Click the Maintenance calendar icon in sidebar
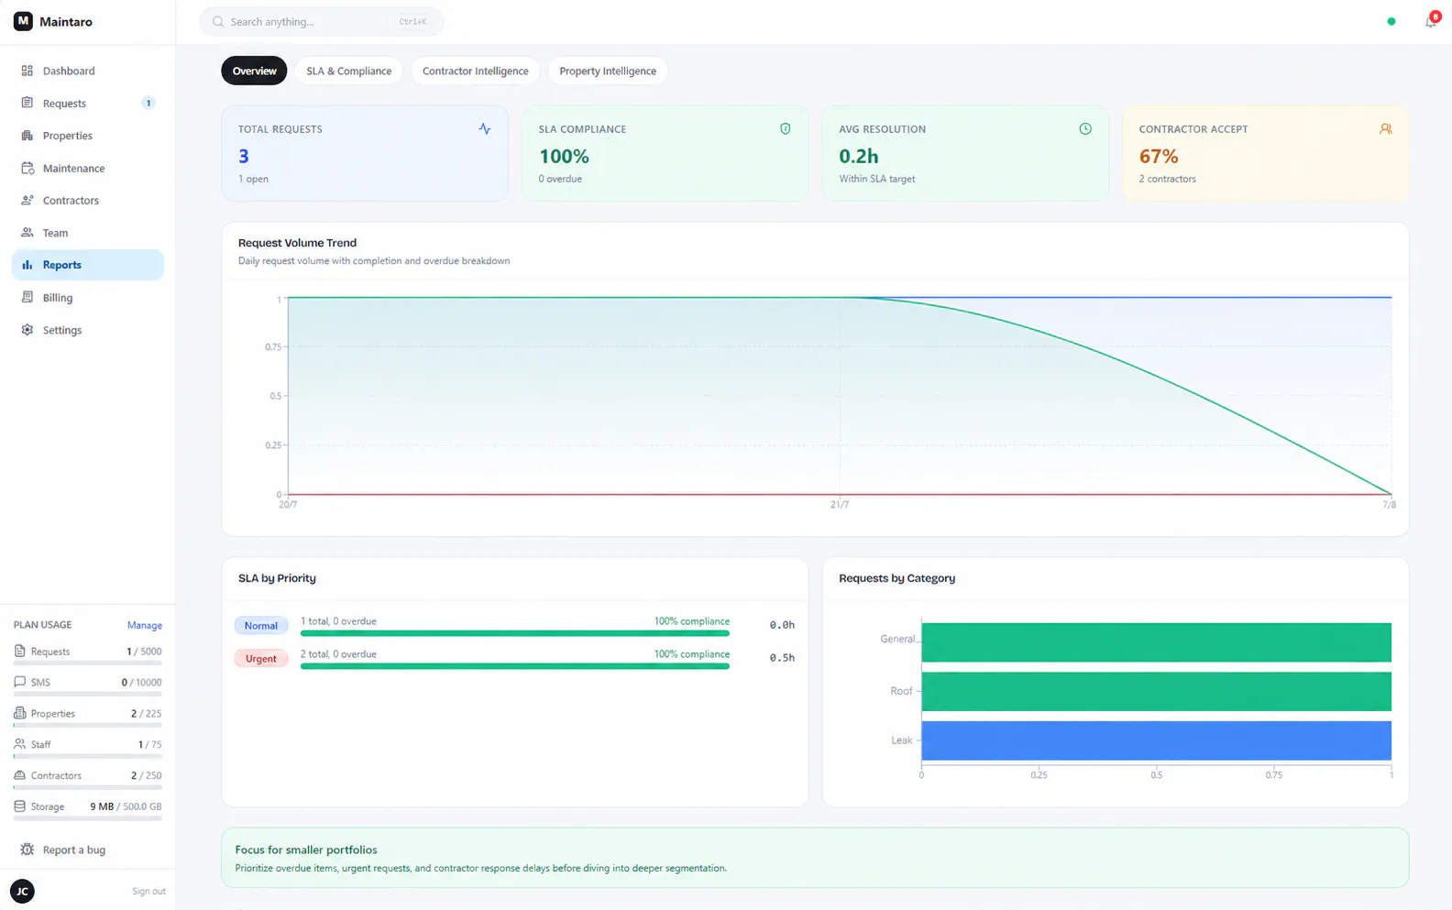 pyautogui.click(x=27, y=169)
